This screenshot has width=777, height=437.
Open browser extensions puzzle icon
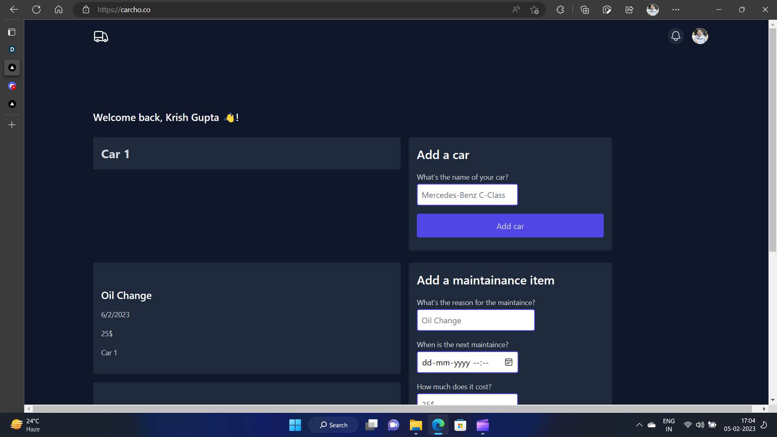(x=560, y=10)
